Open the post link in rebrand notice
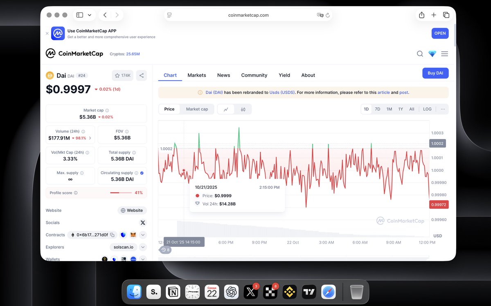 click(x=403, y=92)
